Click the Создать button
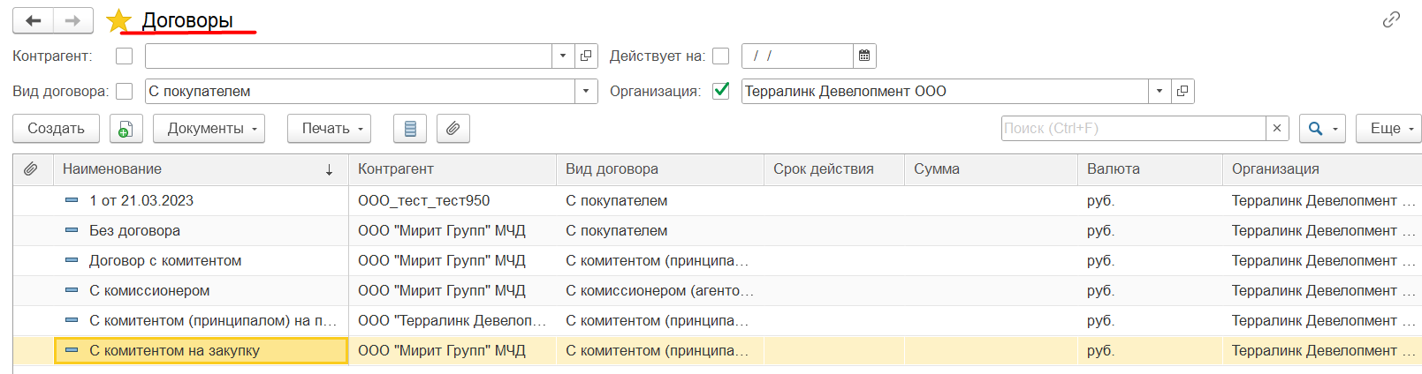Viewport: 1422px width, 374px height. click(56, 129)
